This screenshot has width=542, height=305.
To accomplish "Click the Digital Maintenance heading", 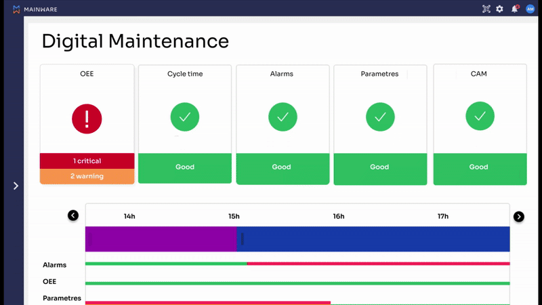I will (135, 41).
